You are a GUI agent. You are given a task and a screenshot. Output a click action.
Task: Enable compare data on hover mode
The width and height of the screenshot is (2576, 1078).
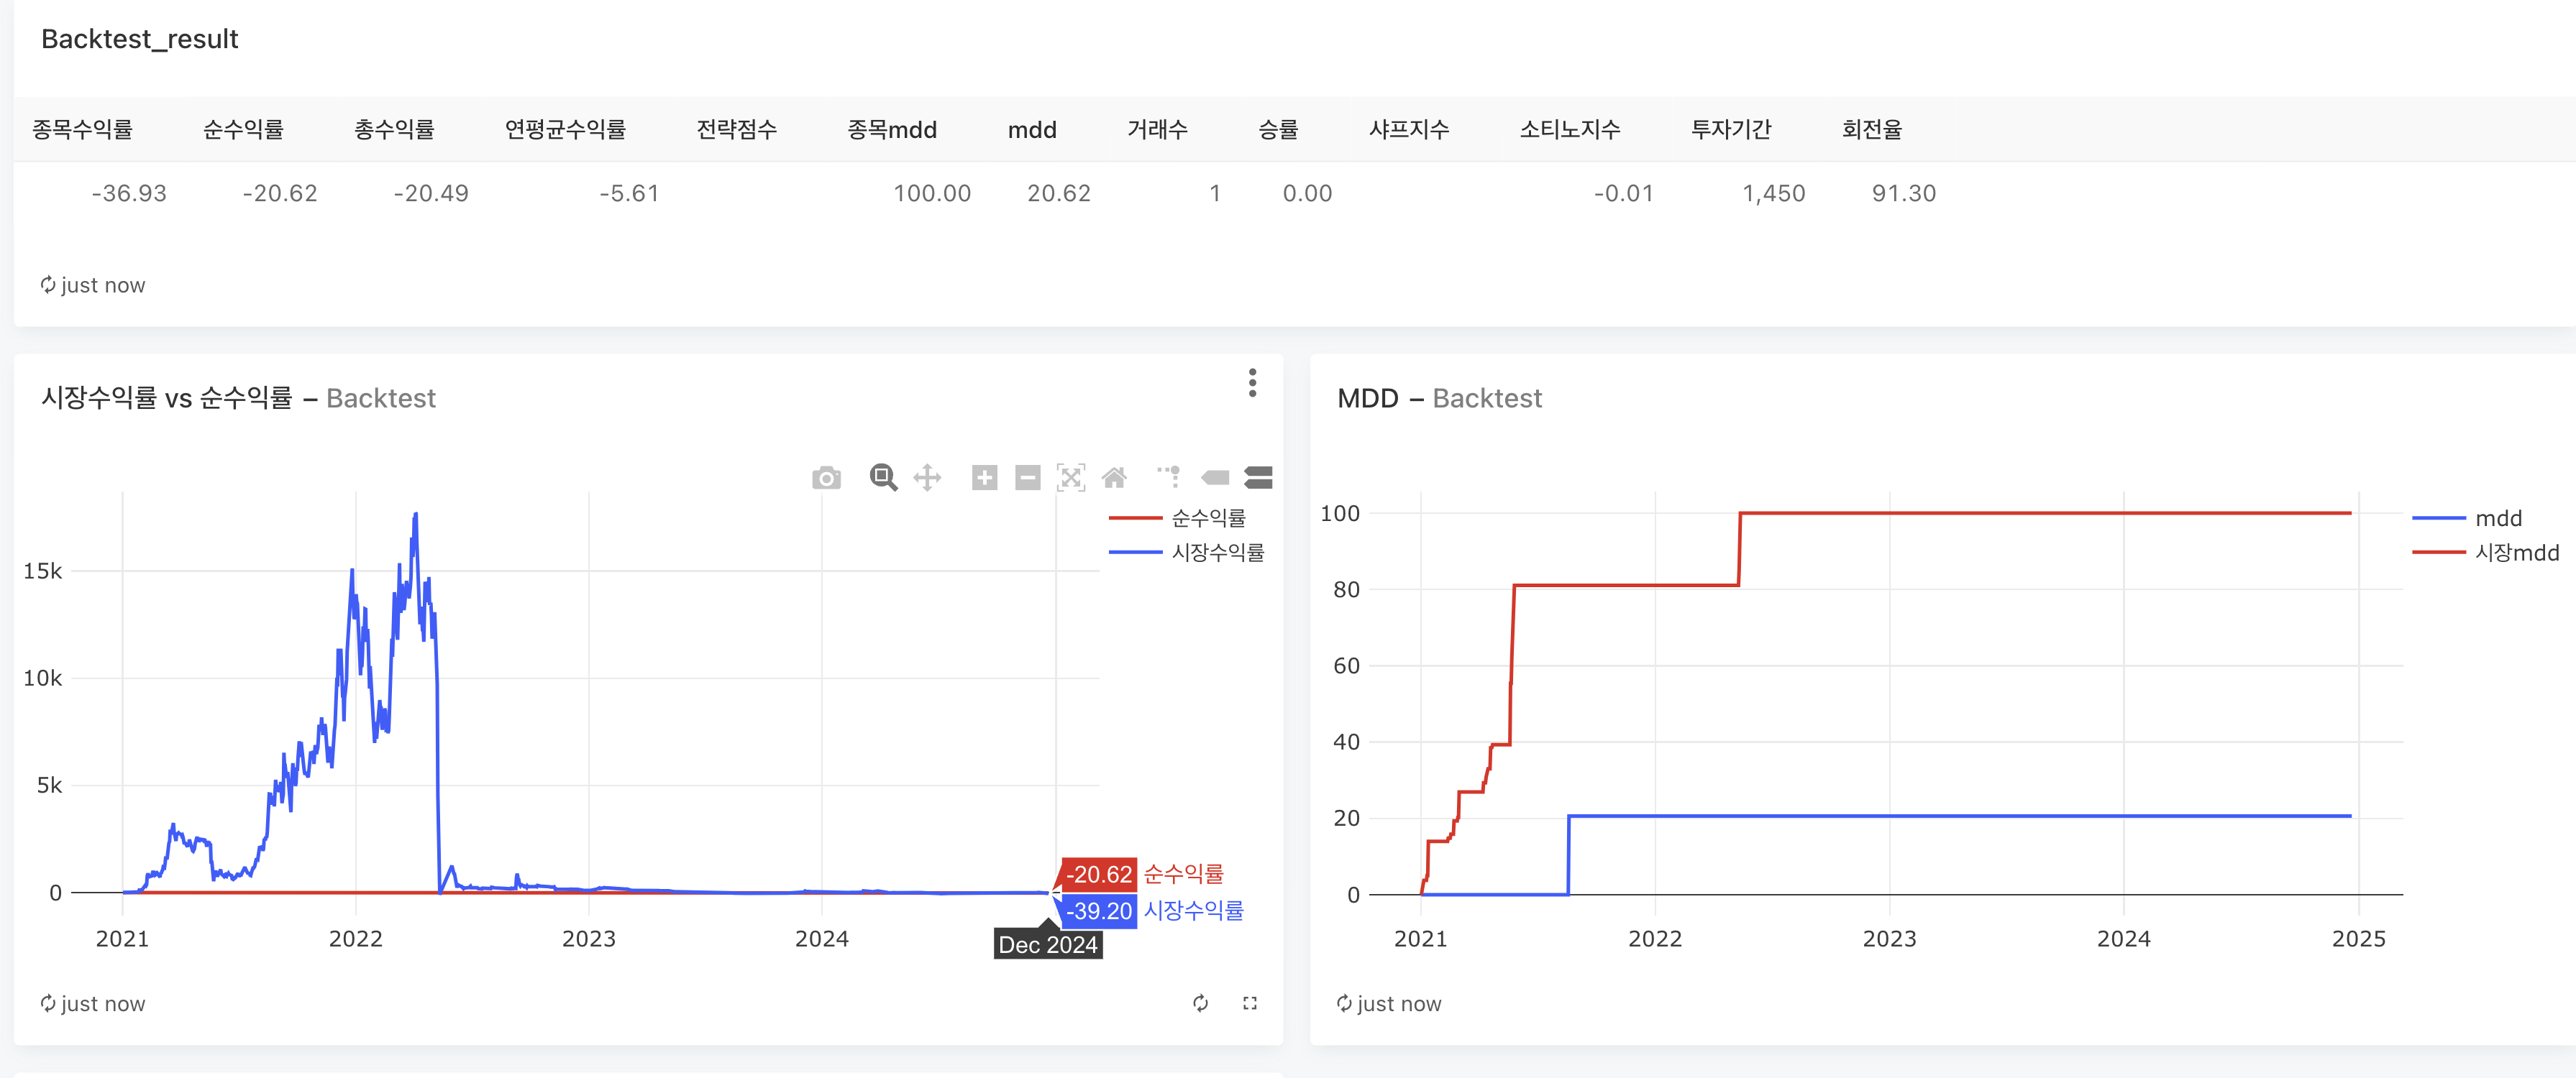pos(1258,478)
